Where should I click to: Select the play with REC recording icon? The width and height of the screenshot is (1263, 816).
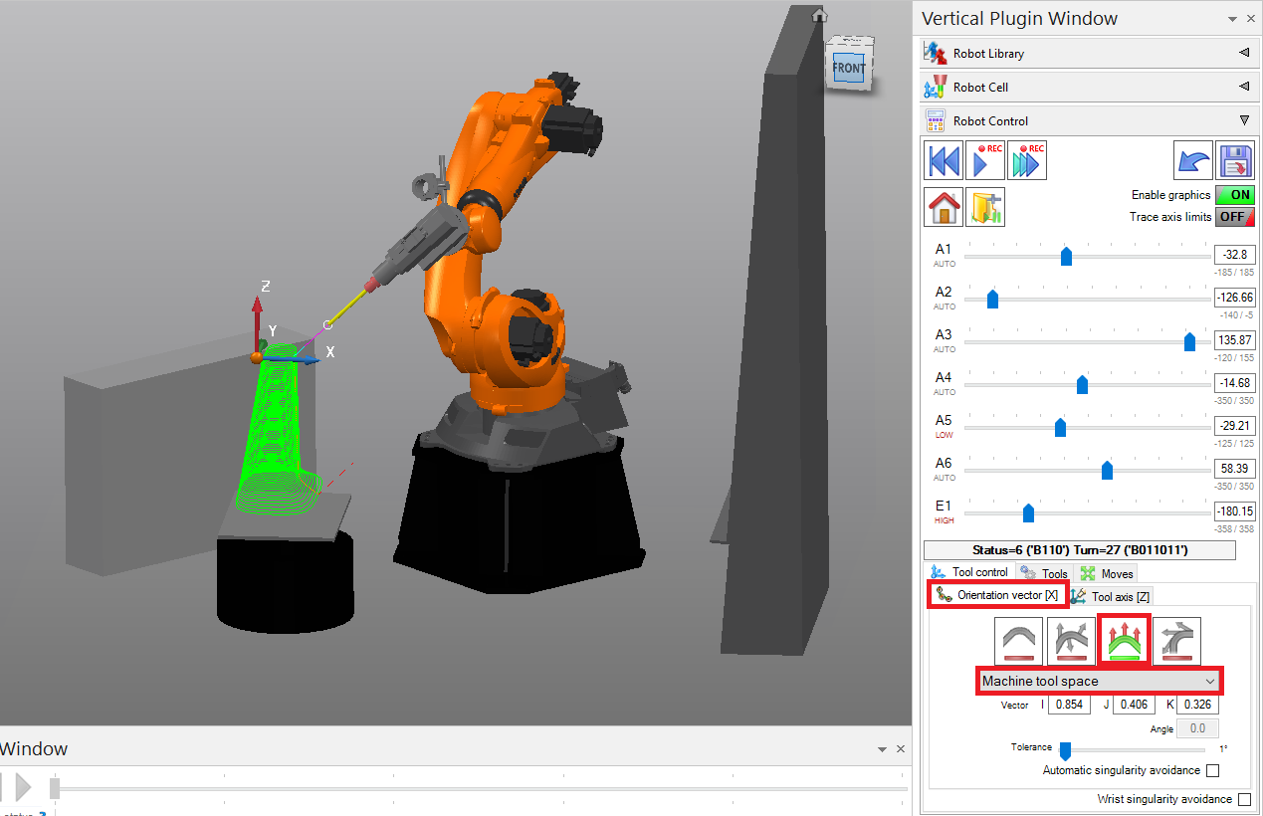tap(984, 159)
